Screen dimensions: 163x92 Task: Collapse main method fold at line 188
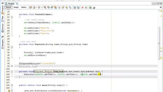[x=12, y=85]
